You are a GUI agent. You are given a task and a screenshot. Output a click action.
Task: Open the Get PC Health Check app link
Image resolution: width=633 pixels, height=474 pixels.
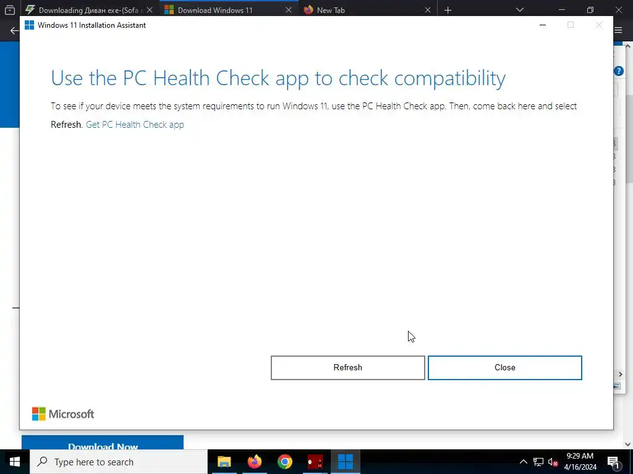click(x=135, y=125)
